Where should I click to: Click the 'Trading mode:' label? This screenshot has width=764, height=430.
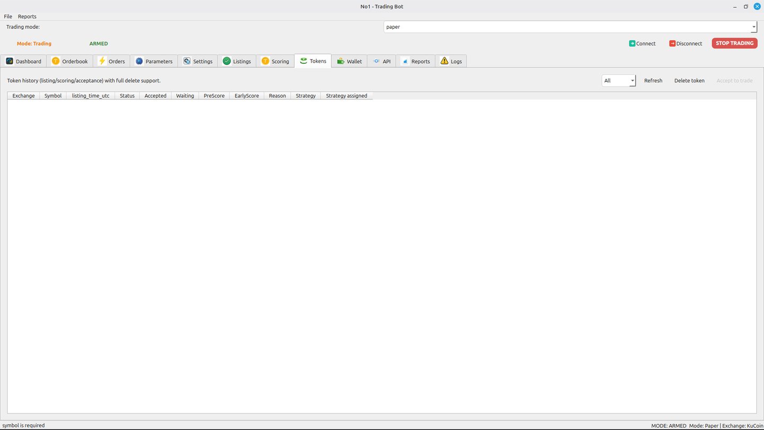[23, 27]
